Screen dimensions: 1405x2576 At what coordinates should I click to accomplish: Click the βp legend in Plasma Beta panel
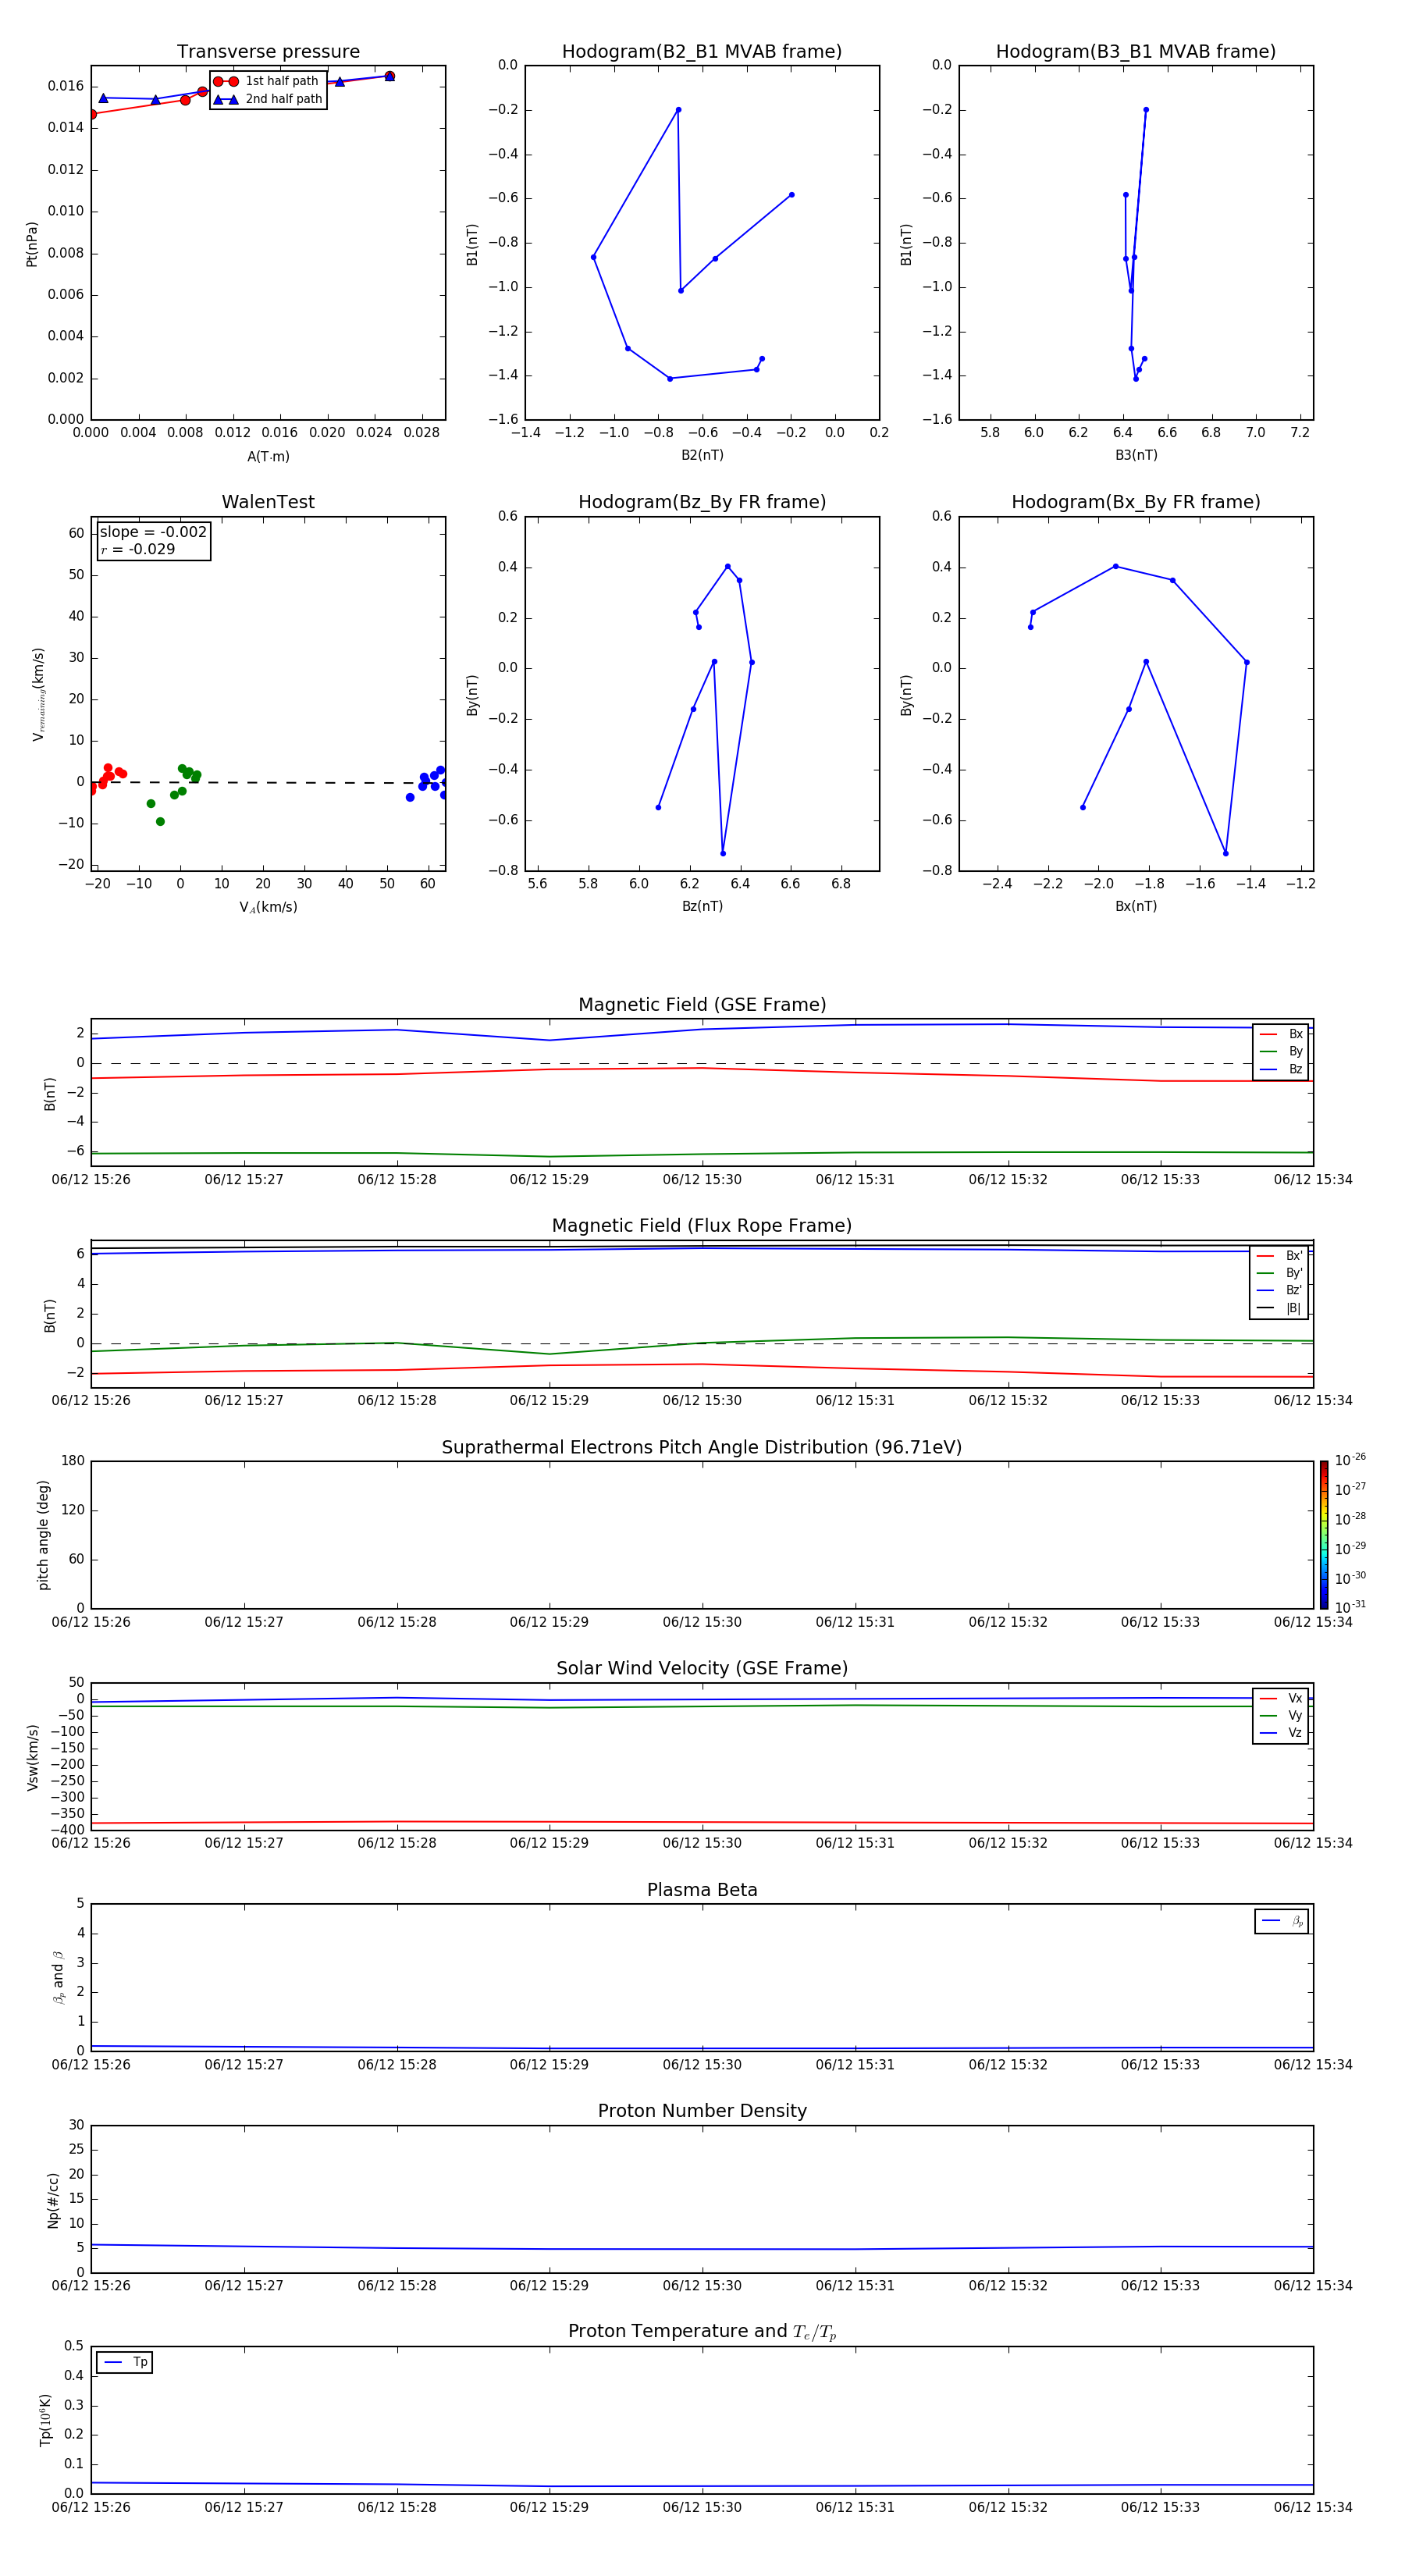(x=1282, y=1921)
